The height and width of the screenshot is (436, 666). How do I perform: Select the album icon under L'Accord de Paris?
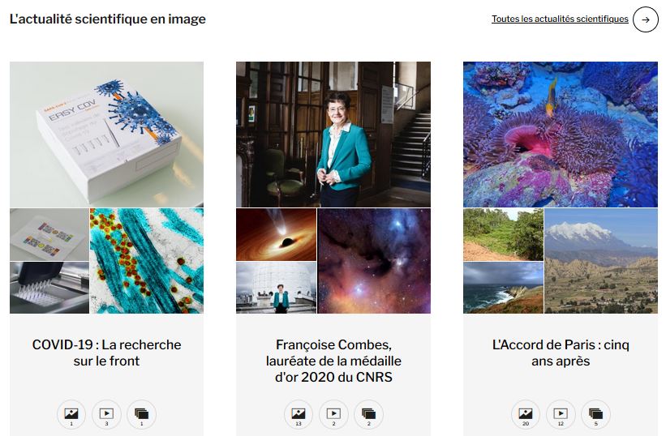pyautogui.click(x=595, y=414)
